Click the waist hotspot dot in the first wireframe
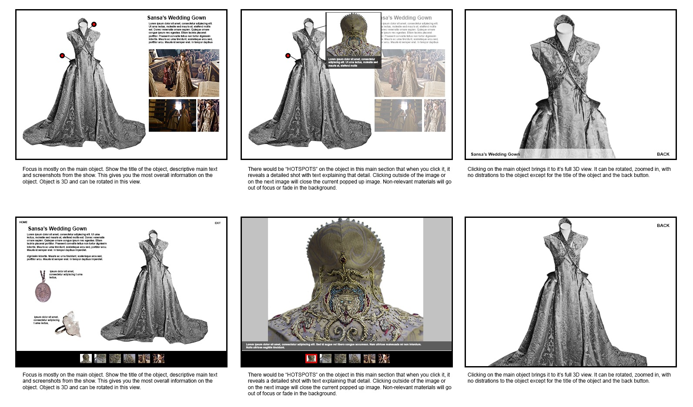Screen dimensions: 693x407 point(62,56)
